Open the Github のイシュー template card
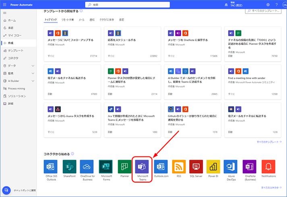The image size is (287, 197). click(x=192, y=120)
